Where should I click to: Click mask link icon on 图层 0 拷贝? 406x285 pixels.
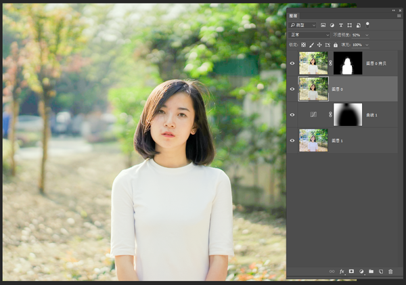click(x=330, y=63)
